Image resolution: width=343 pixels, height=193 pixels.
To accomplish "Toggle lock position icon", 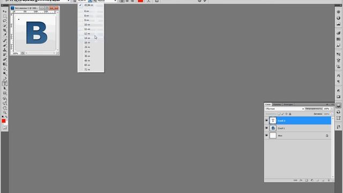I will pyautogui.click(x=286, y=114).
